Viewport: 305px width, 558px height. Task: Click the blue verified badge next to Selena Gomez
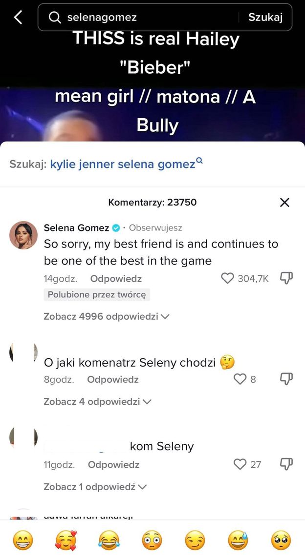(x=116, y=227)
